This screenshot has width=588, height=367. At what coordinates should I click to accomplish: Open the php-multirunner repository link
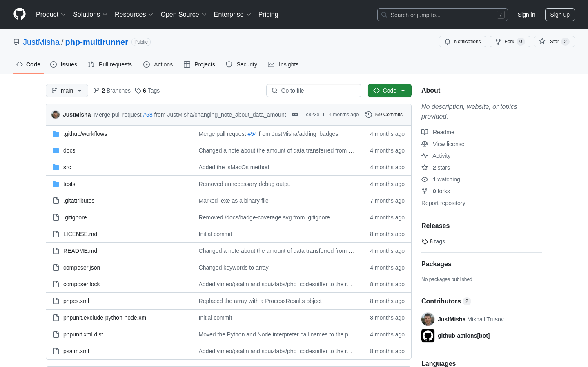(97, 42)
